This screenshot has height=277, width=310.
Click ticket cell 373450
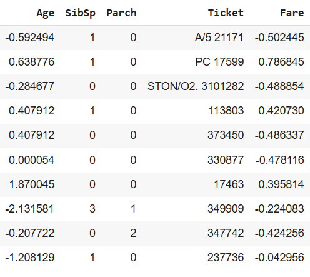pos(226,135)
